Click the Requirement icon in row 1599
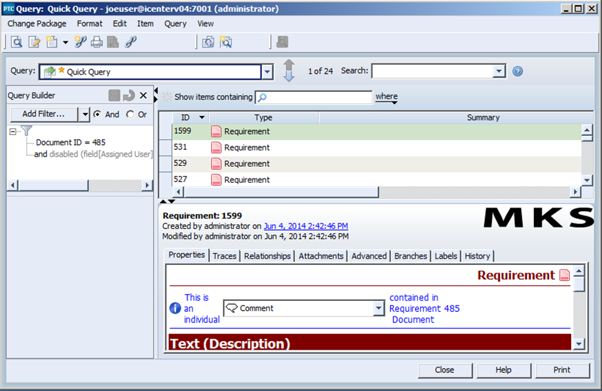The width and height of the screenshot is (602, 391). tap(216, 132)
